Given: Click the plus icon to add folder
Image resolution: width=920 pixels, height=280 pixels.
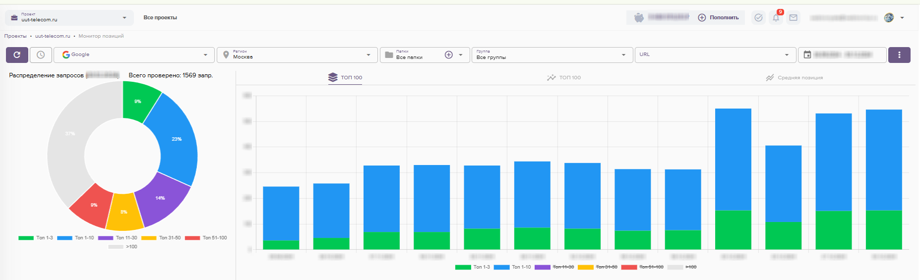Looking at the screenshot, I should [x=448, y=55].
